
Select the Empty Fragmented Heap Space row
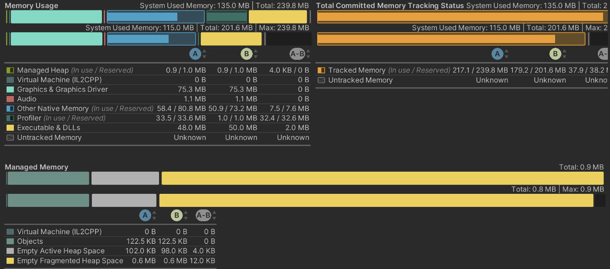tap(70, 261)
